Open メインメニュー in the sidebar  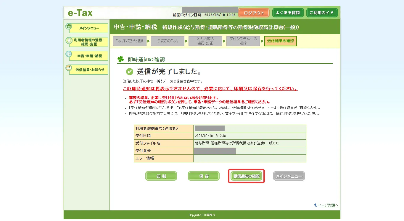point(89,28)
